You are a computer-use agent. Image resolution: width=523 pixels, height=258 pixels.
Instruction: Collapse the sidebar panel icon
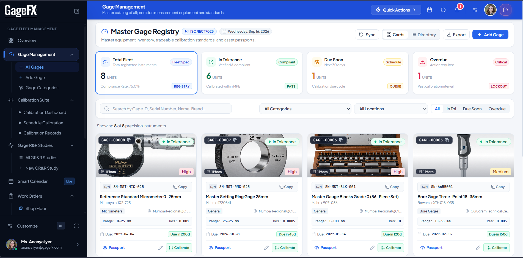pyautogui.click(x=77, y=11)
